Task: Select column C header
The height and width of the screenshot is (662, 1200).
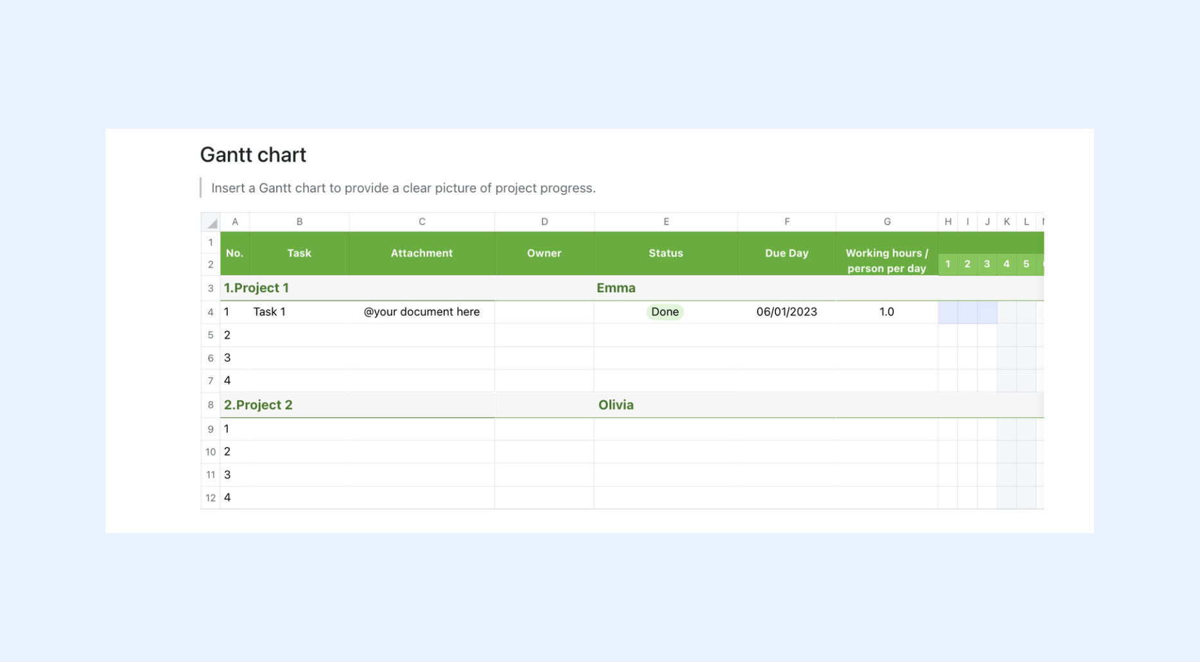Action: (422, 222)
